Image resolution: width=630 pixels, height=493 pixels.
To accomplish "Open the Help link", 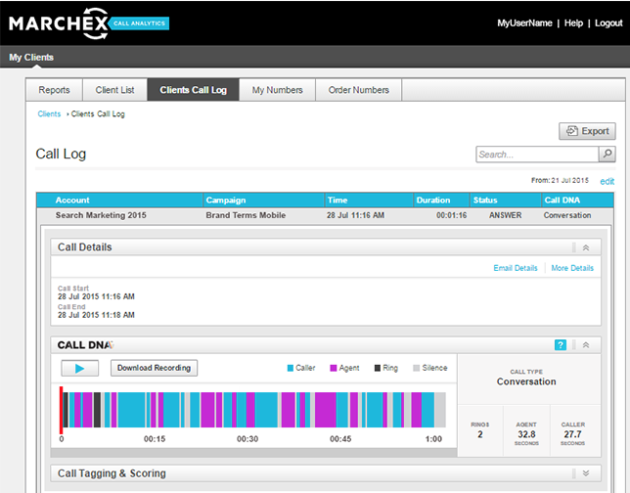I will tap(573, 23).
